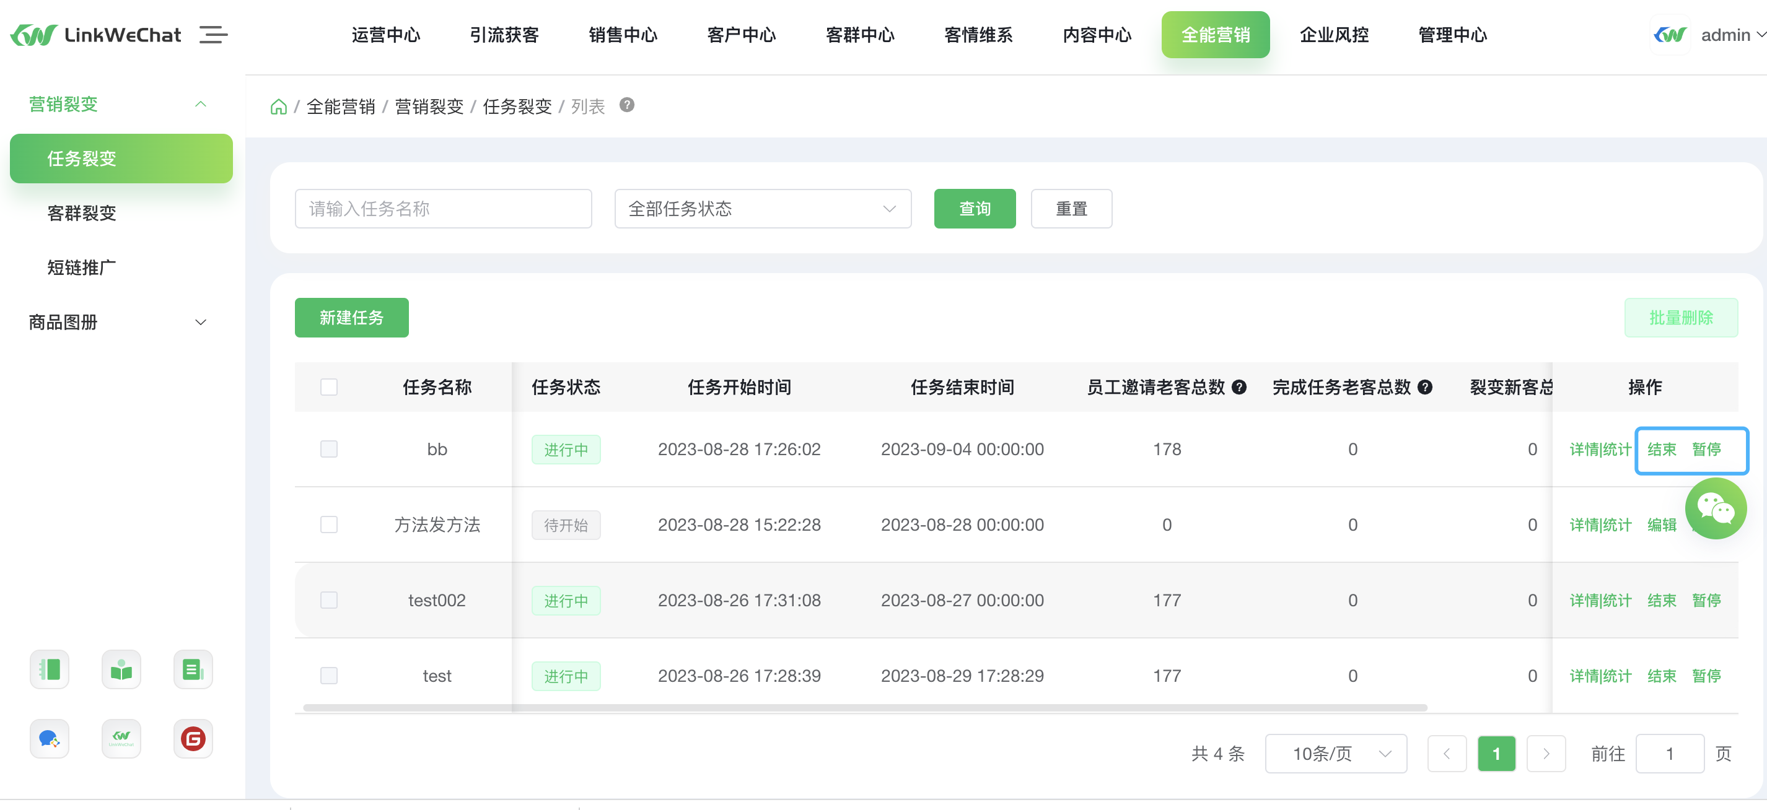Click the home breadcrumb icon
Screen dimensions: 1767x810
click(279, 106)
